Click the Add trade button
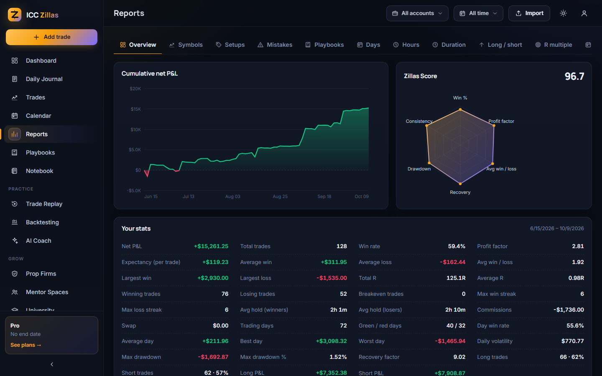This screenshot has height=376, width=602. point(51,37)
